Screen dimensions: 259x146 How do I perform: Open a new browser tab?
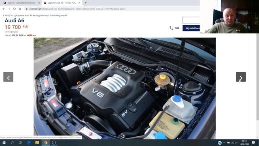point(86,3)
